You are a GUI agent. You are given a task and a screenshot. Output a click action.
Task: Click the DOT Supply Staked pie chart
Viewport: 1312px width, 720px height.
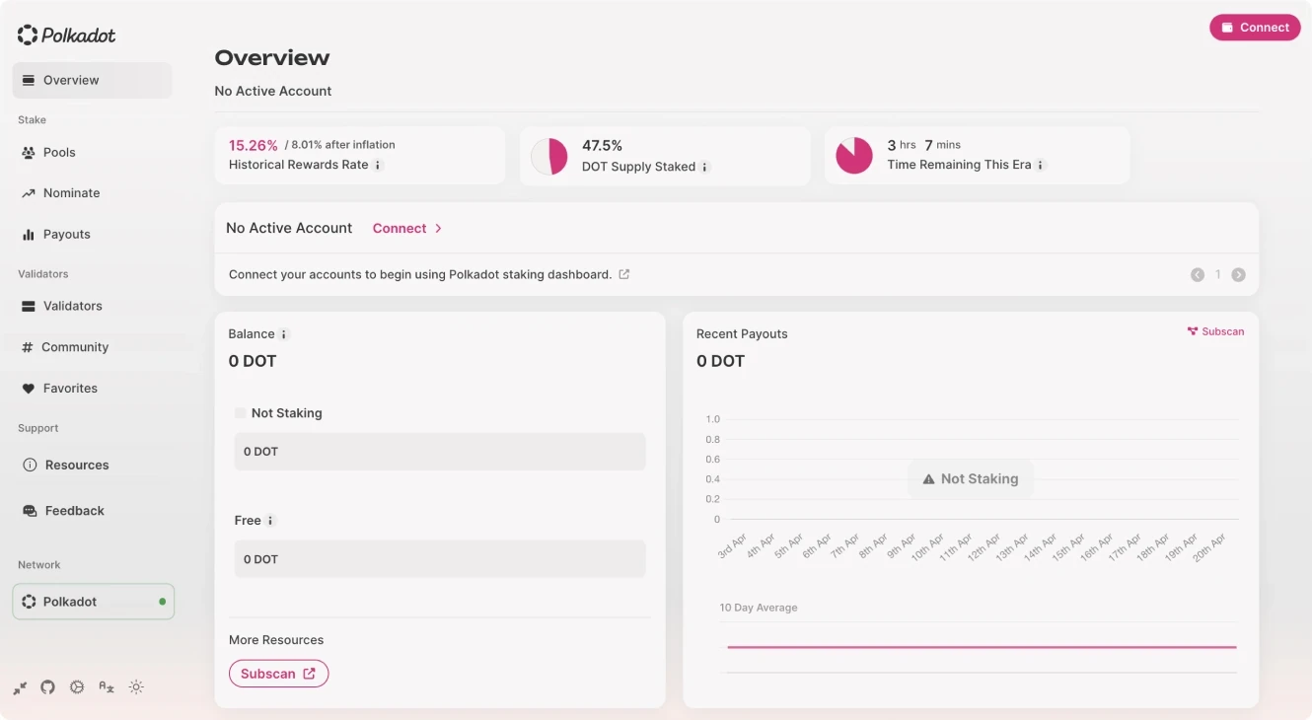(x=549, y=156)
